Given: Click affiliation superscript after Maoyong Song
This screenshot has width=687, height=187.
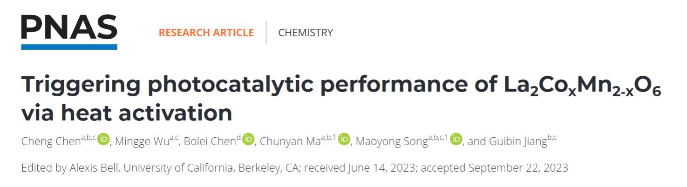Looking at the screenshot, I should [438, 138].
